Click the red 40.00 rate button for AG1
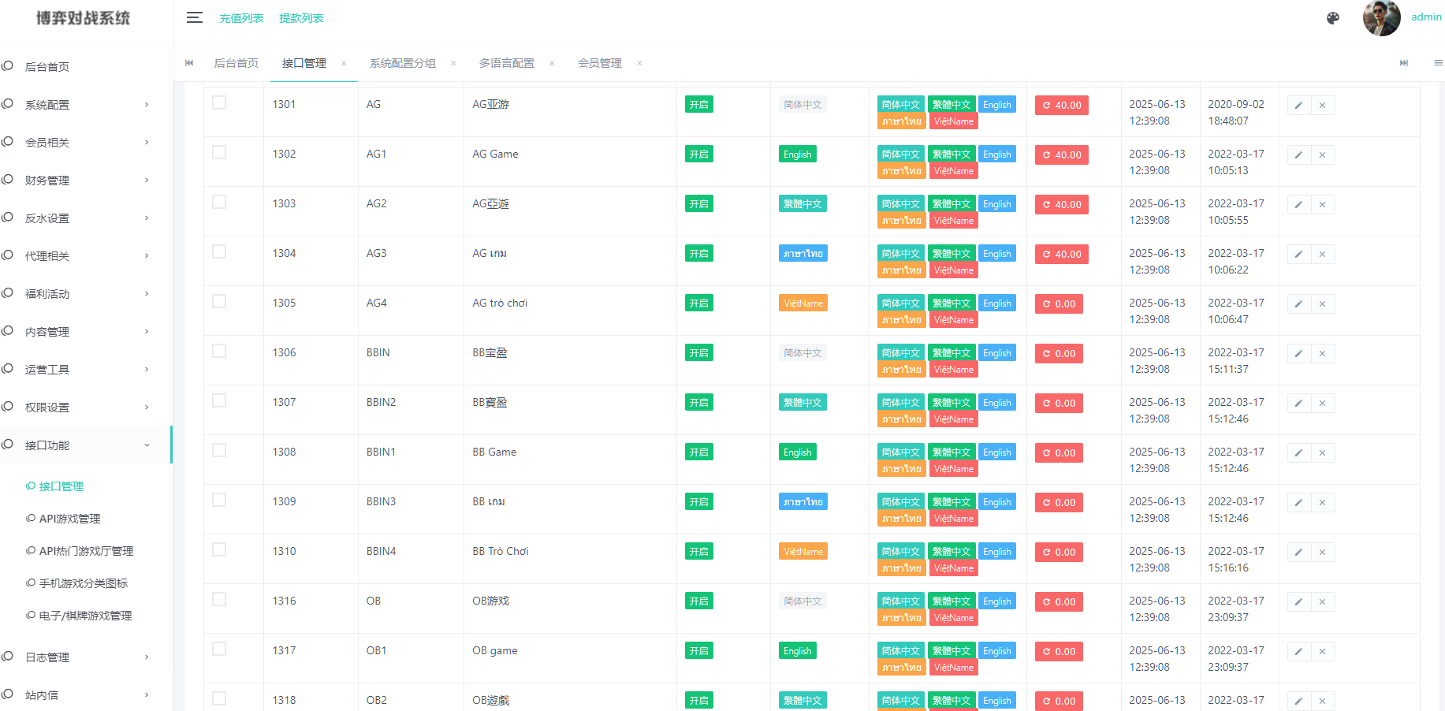 pos(1061,154)
